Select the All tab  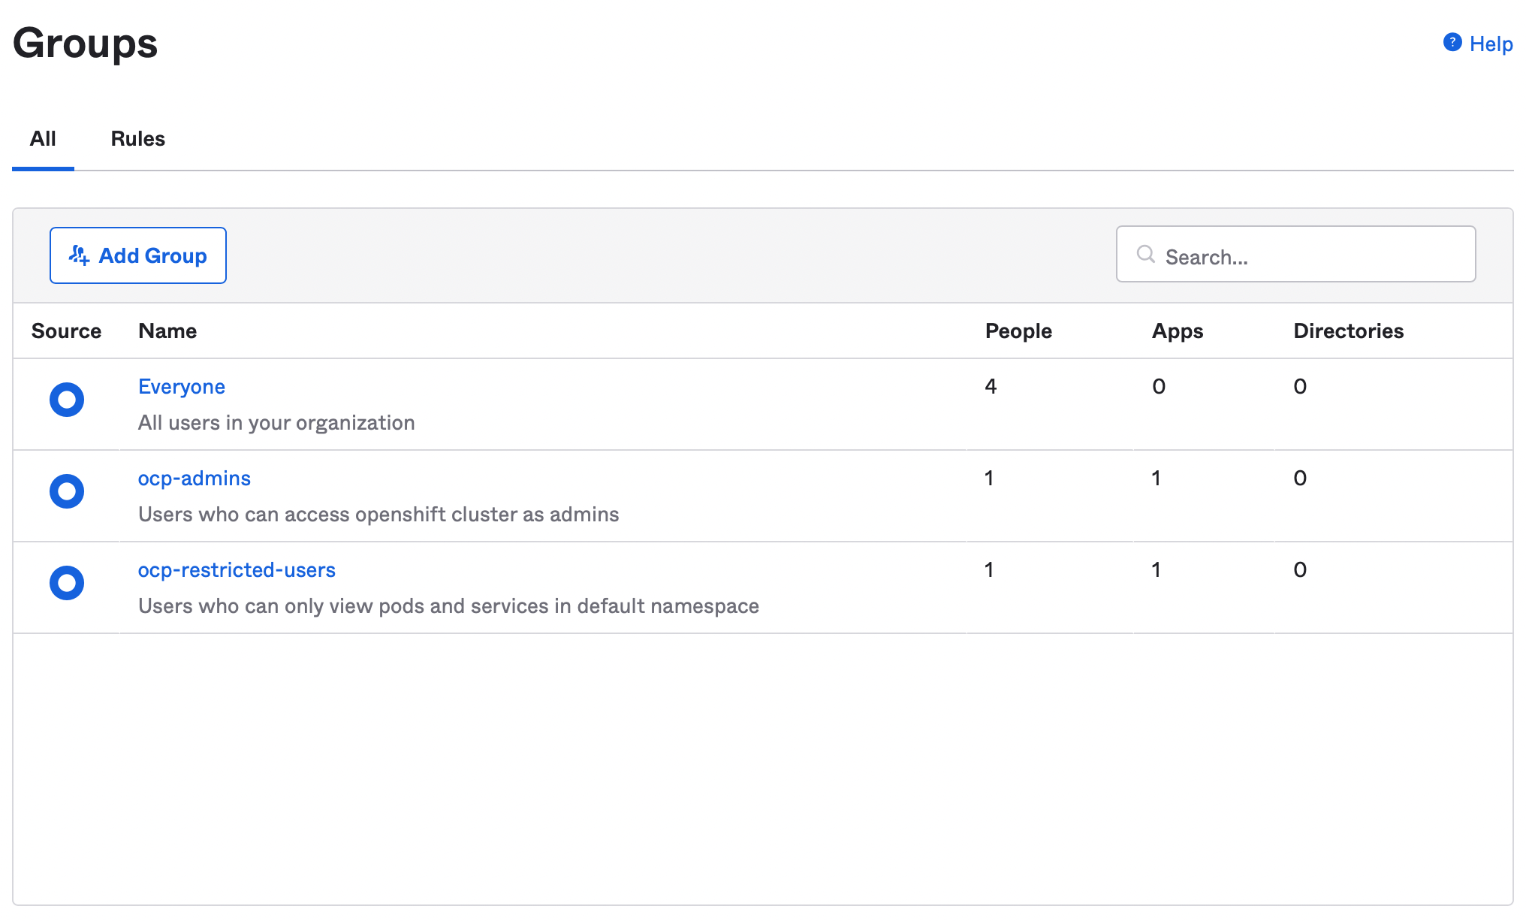pyautogui.click(x=43, y=139)
